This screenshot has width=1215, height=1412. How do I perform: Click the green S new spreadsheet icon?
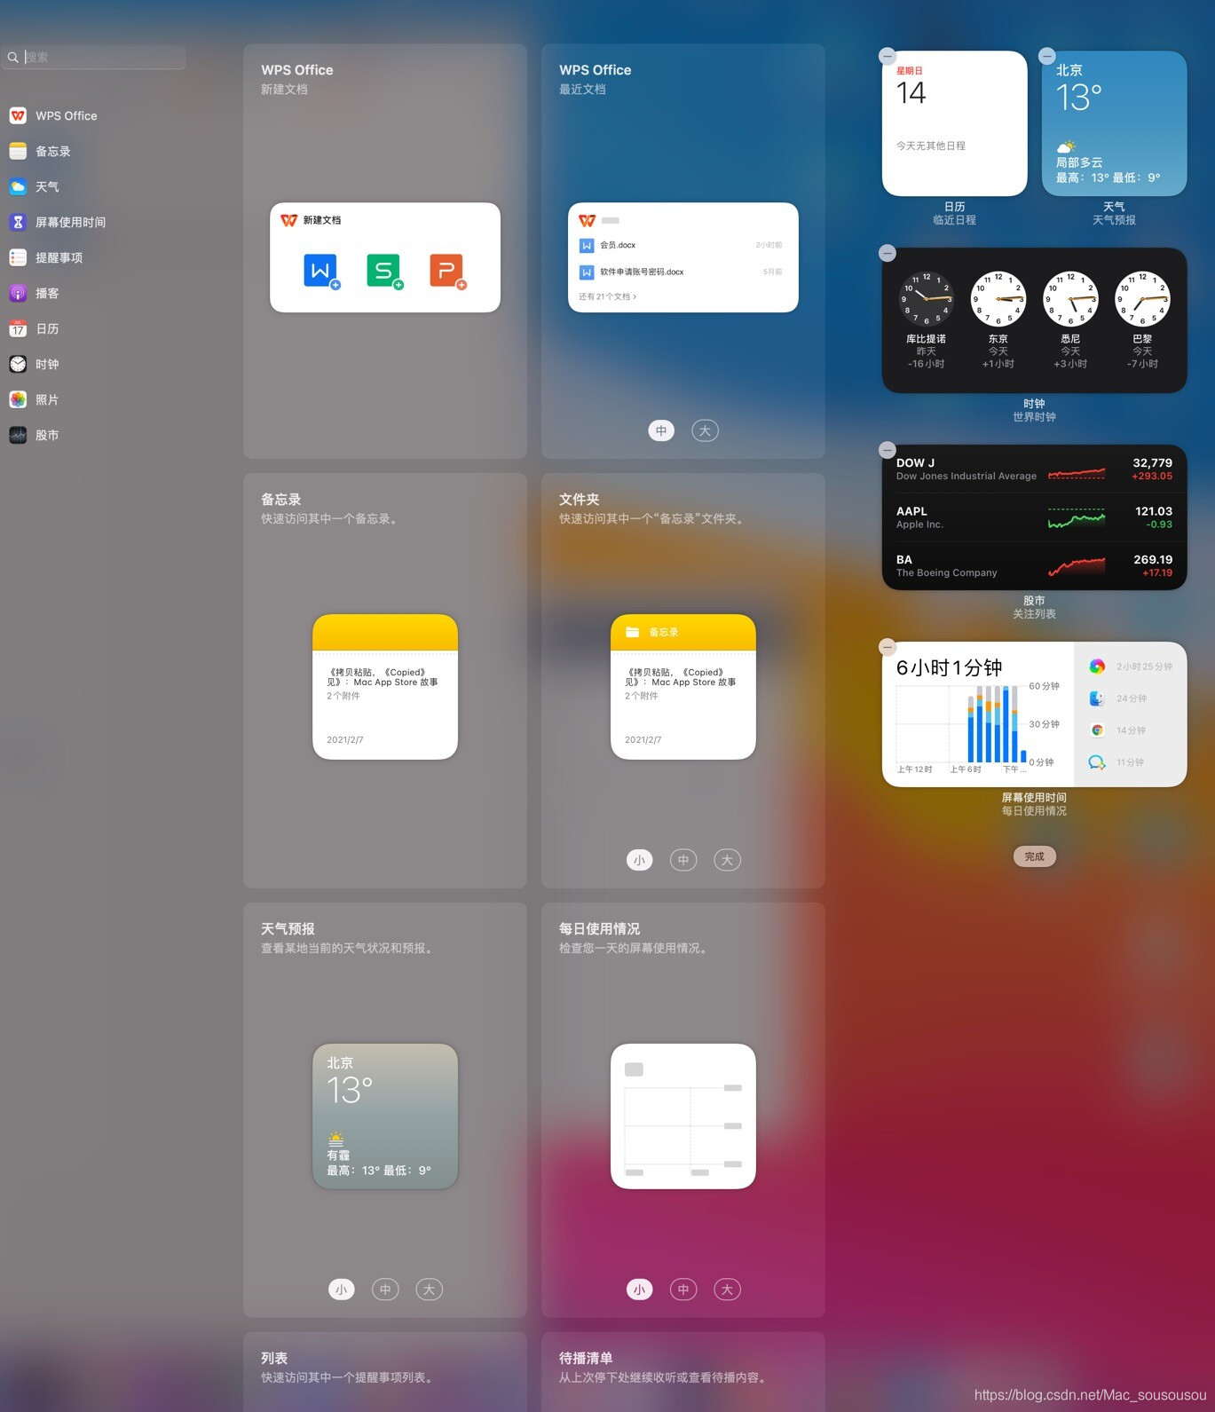pos(384,271)
